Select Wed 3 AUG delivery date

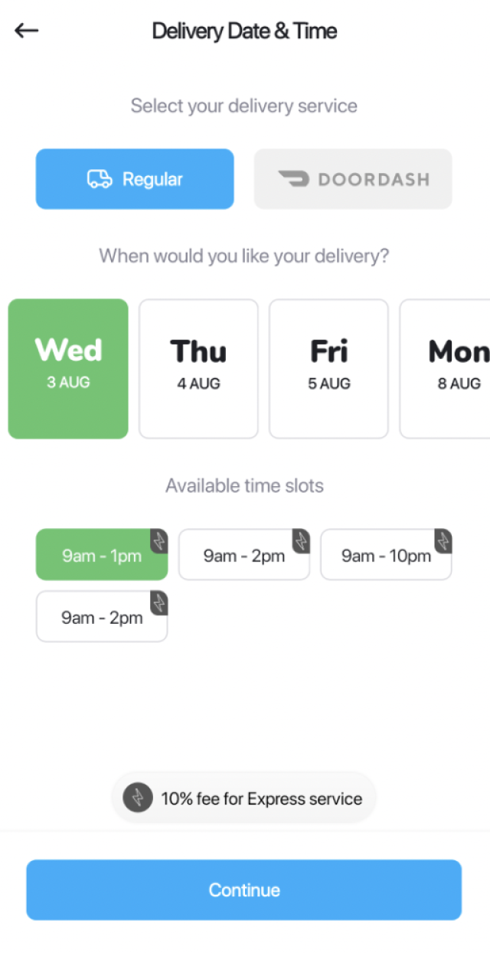coord(68,368)
